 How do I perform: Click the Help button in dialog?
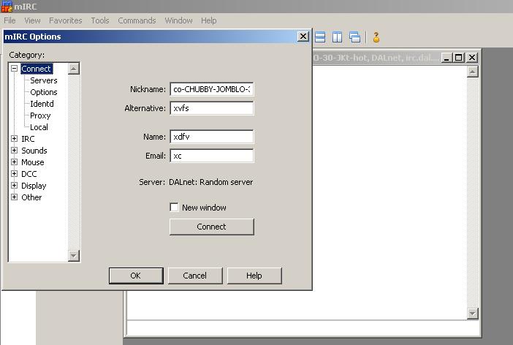coord(254,276)
